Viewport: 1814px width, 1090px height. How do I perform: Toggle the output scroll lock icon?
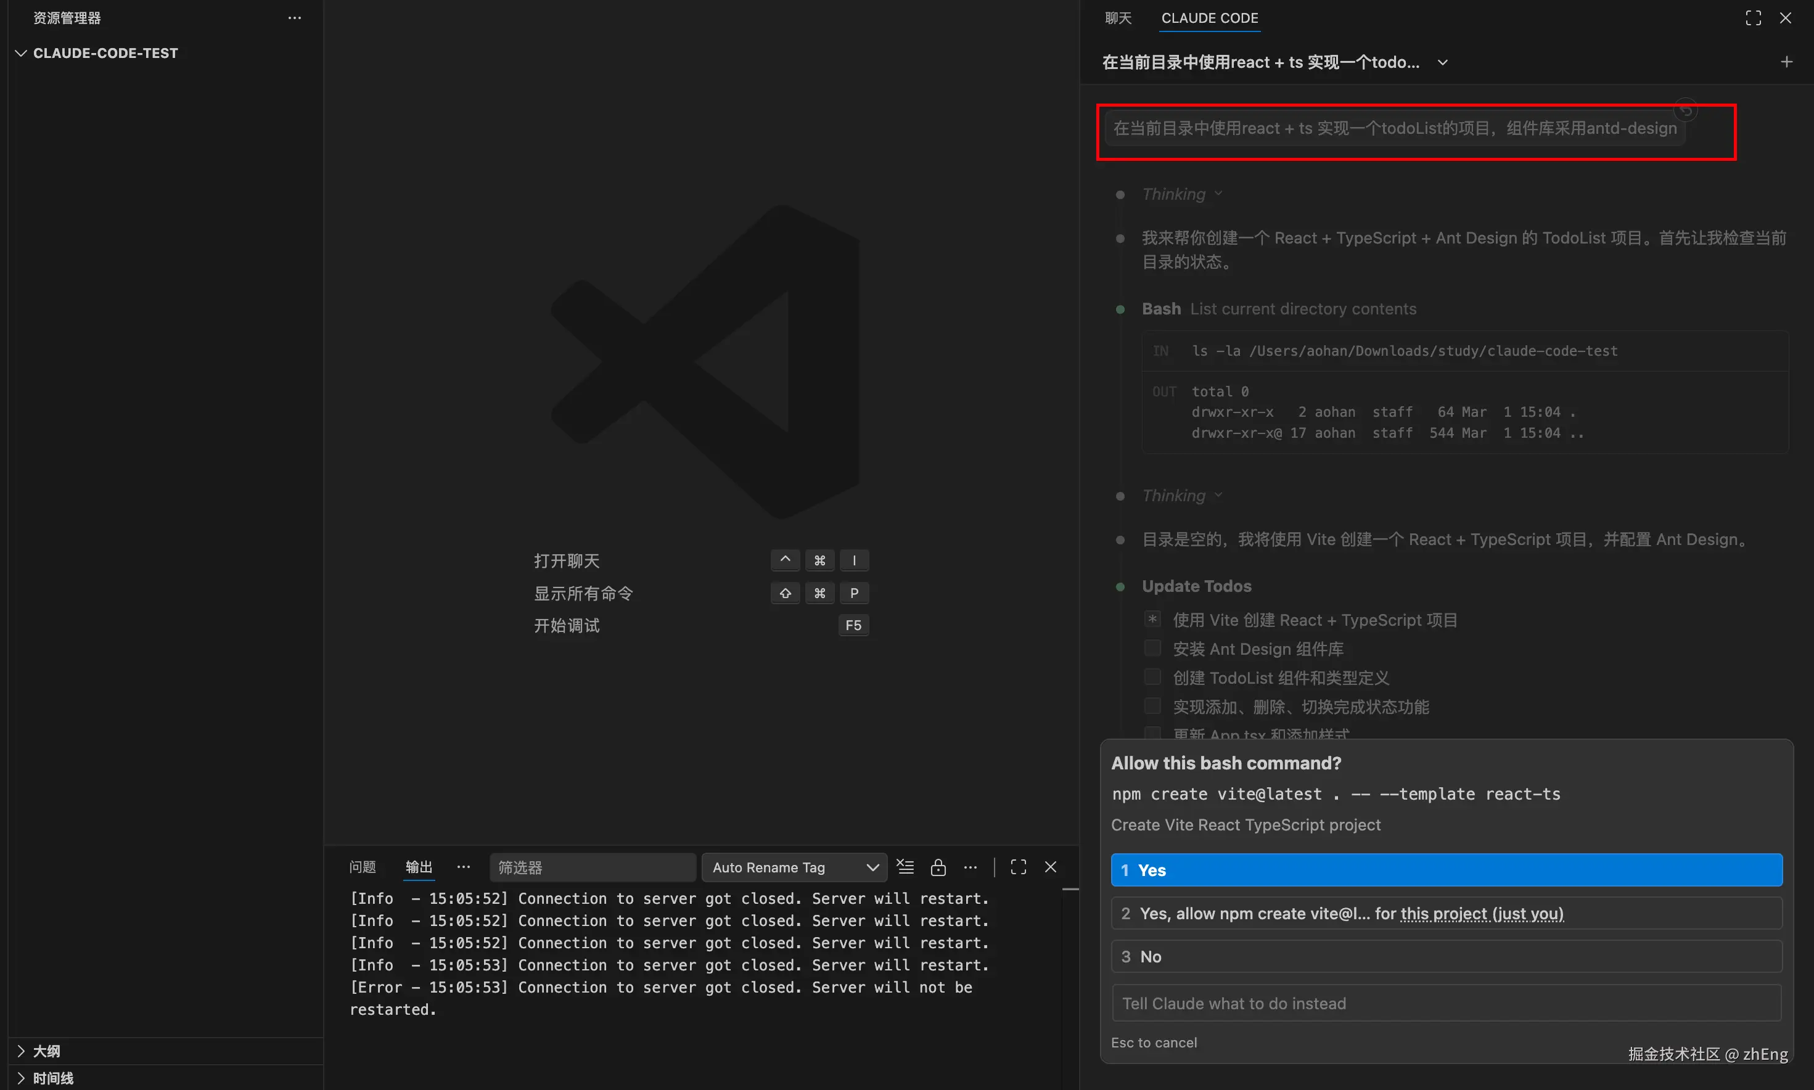pos(938,867)
